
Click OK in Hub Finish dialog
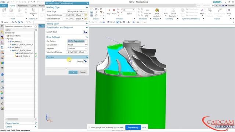pyautogui.click(x=73, y=73)
